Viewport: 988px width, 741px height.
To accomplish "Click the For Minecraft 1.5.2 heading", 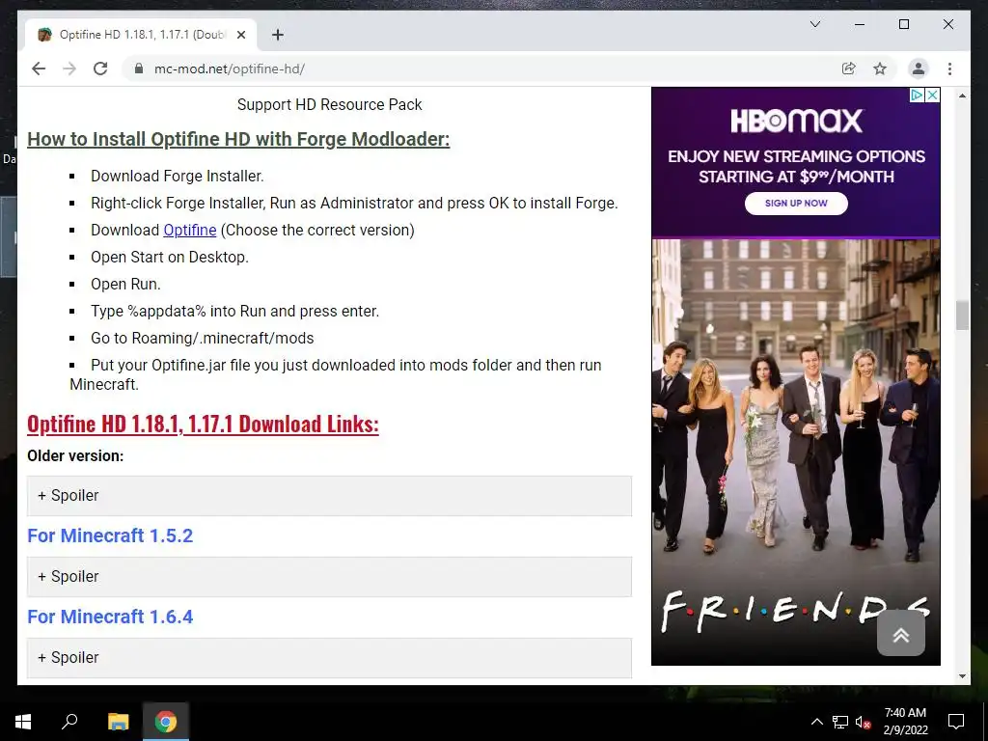I will coord(110,535).
